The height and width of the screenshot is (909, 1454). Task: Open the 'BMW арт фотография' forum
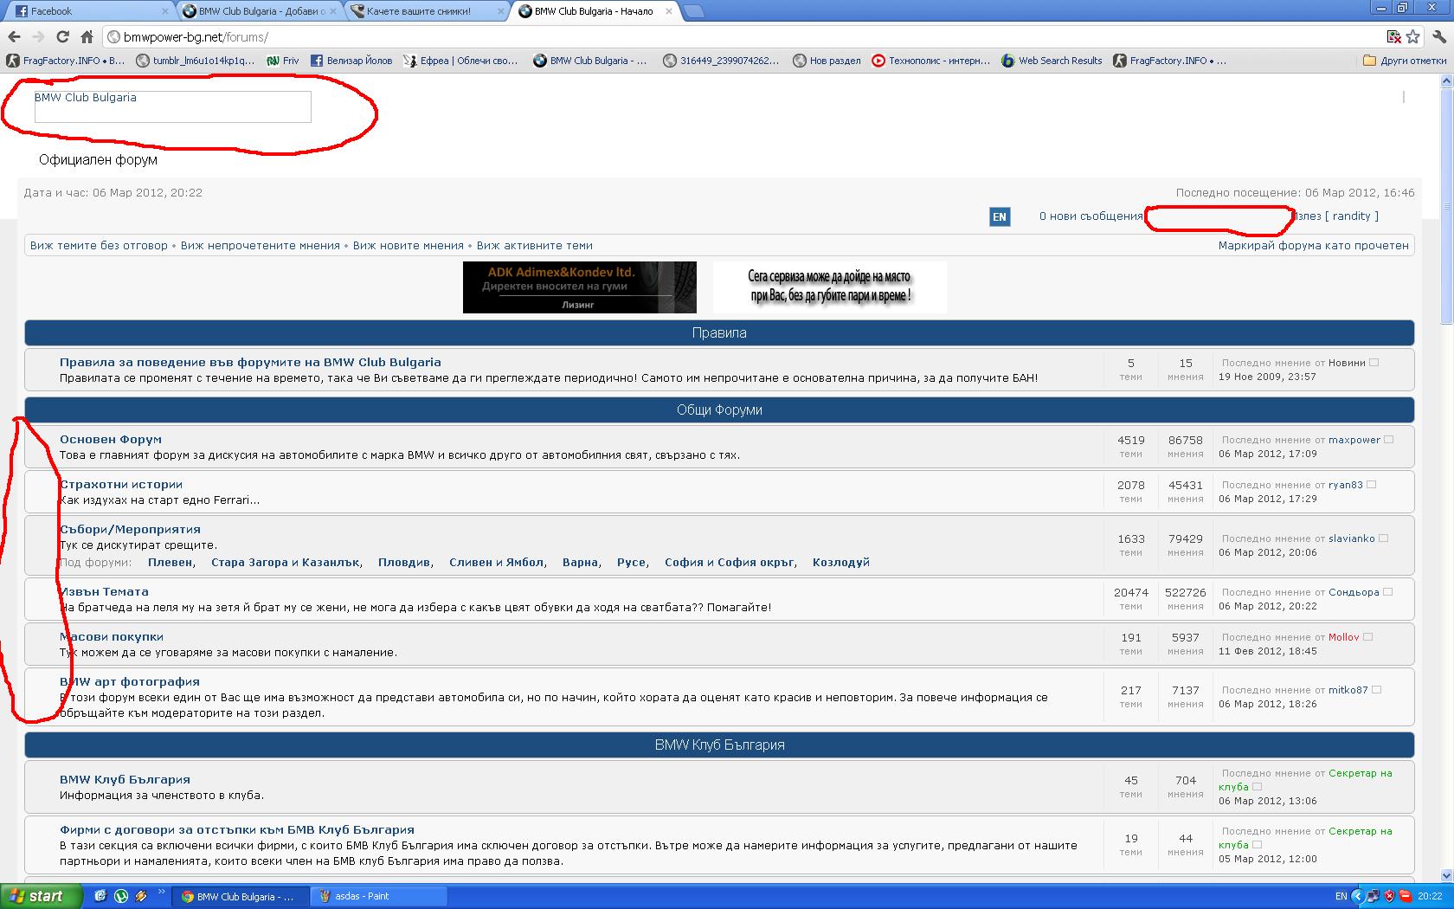coord(130,682)
